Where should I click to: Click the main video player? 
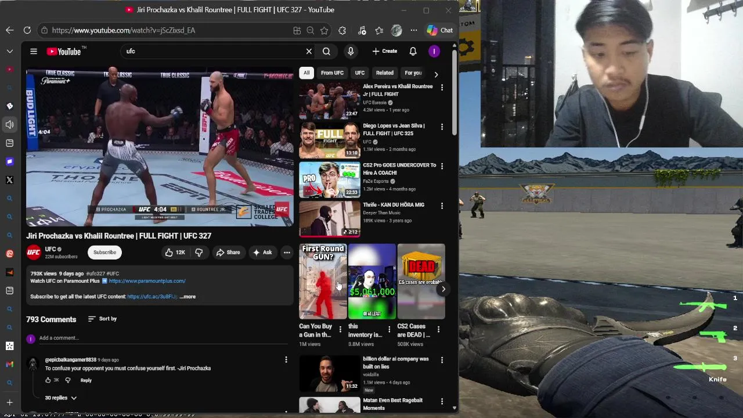[x=160, y=147]
